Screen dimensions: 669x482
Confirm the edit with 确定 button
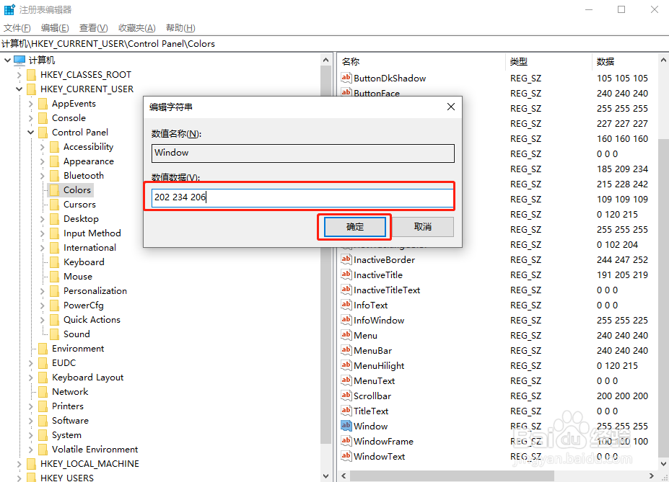354,226
